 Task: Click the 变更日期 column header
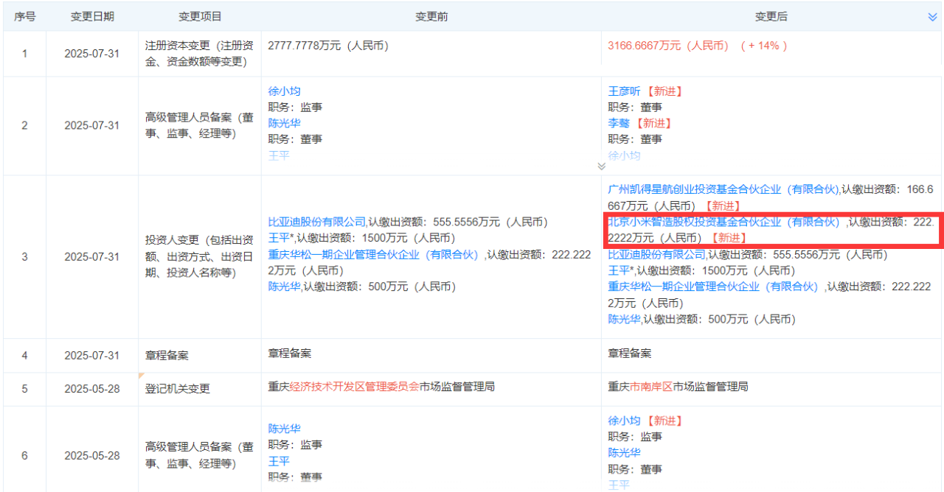pyautogui.click(x=92, y=16)
